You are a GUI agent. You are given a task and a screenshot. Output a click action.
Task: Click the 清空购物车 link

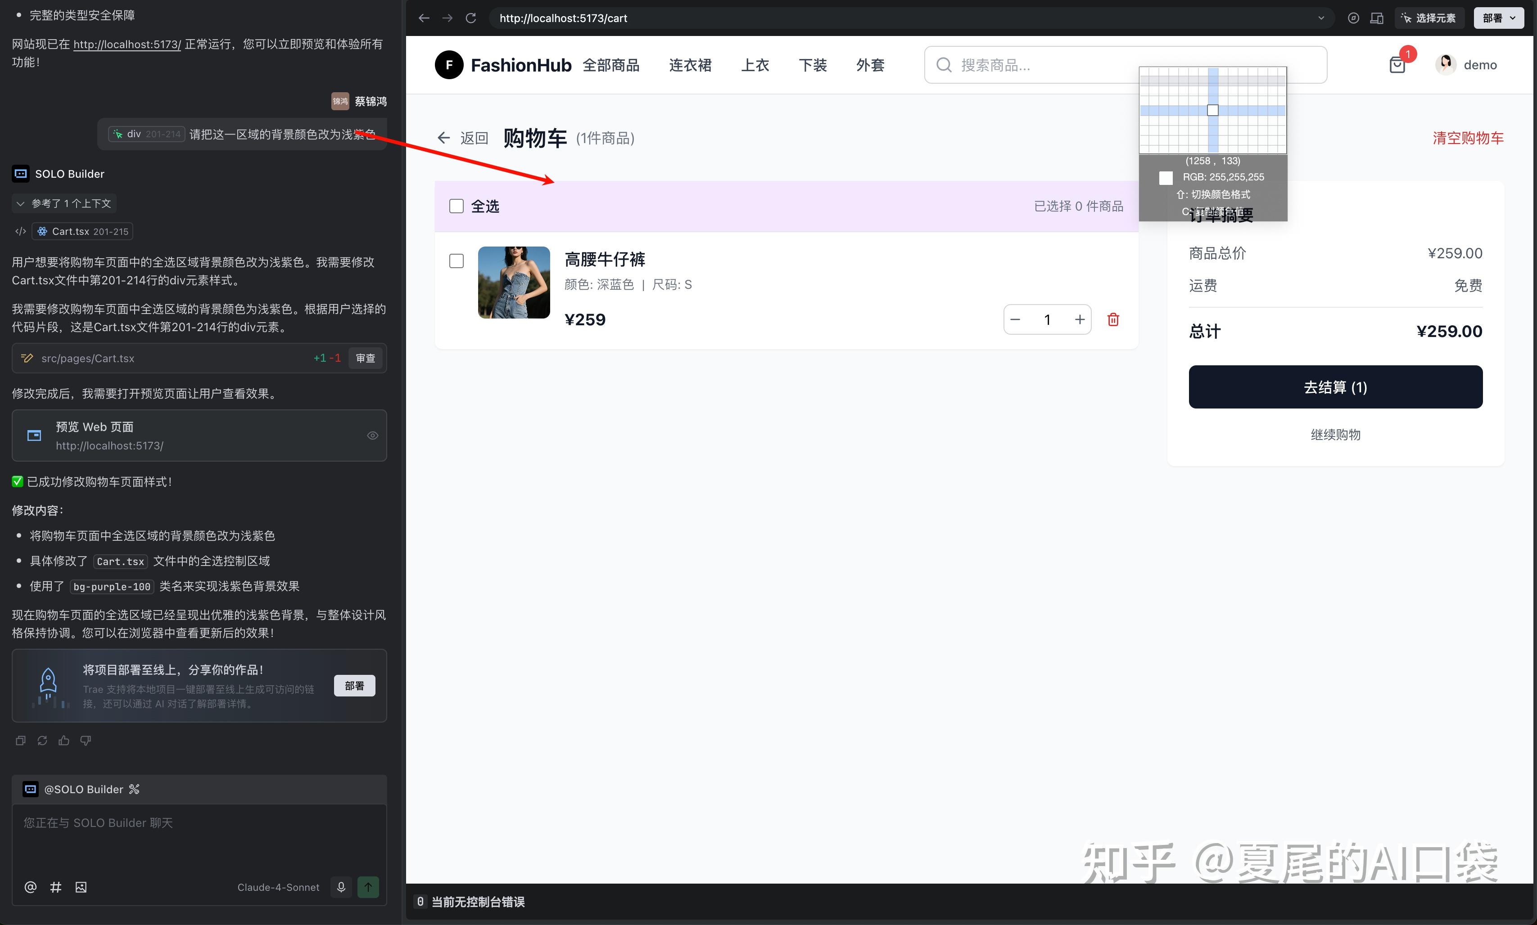click(1468, 138)
